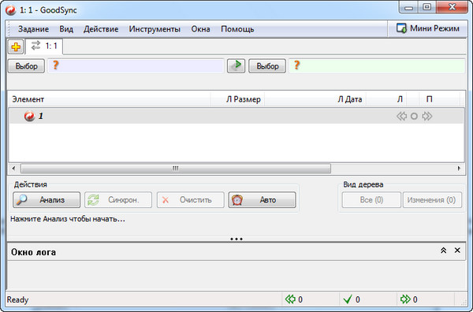Show changes with Изменения (0)
The image size is (473, 312).
coord(432,200)
